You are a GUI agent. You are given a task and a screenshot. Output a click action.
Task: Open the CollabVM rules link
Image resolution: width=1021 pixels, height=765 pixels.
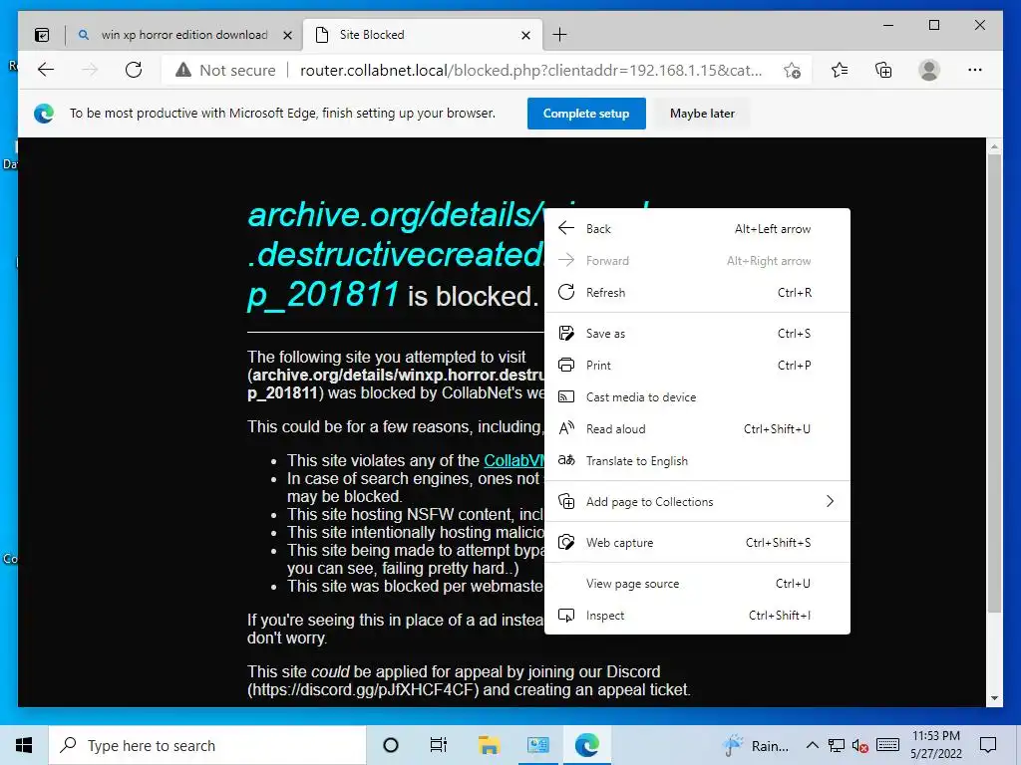click(513, 460)
